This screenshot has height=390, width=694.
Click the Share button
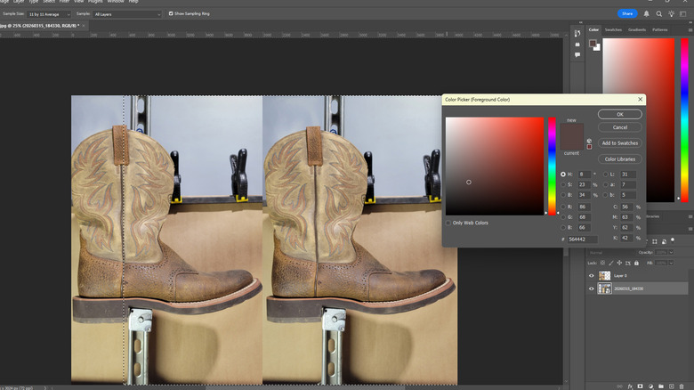coord(627,13)
